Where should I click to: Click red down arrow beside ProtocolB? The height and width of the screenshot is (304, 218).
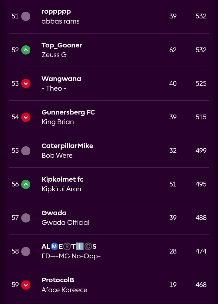tap(26, 285)
